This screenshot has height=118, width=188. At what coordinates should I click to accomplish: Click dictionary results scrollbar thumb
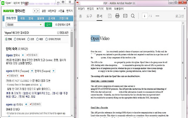tap(72, 39)
